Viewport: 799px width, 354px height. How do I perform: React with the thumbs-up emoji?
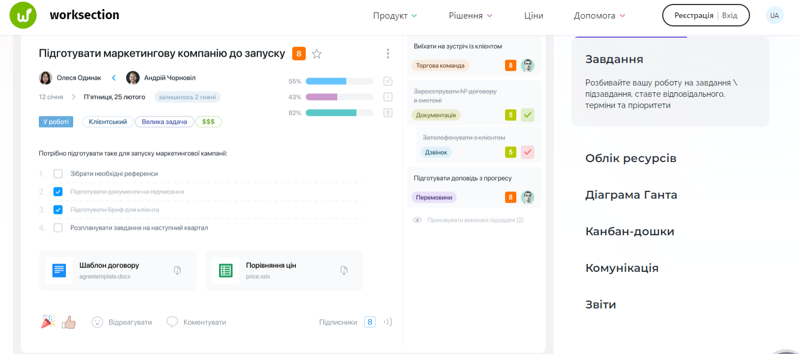click(69, 321)
